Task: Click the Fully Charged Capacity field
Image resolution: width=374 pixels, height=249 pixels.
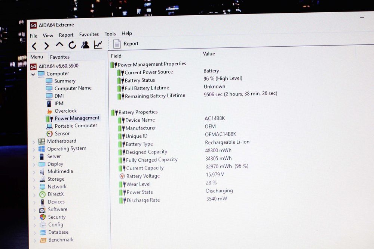Action: tap(152, 160)
